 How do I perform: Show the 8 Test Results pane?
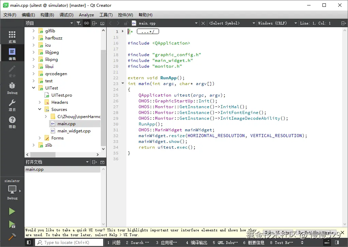(x=281, y=243)
